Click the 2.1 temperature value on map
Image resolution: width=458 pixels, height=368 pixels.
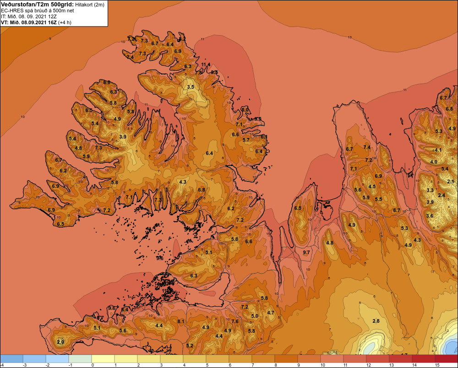pyautogui.click(x=451, y=181)
